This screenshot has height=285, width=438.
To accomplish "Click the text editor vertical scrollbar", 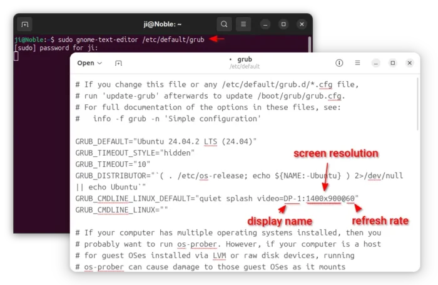I will click(417, 104).
